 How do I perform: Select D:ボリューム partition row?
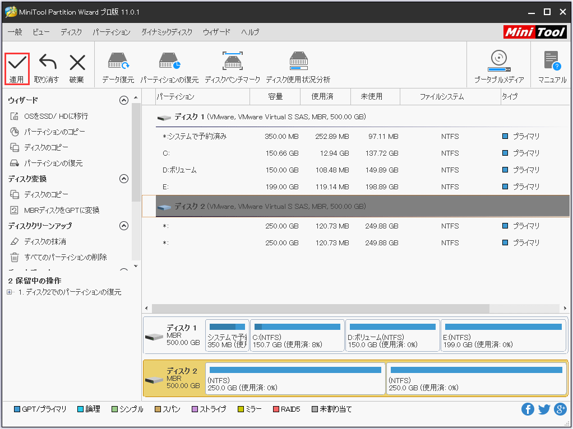coord(363,170)
